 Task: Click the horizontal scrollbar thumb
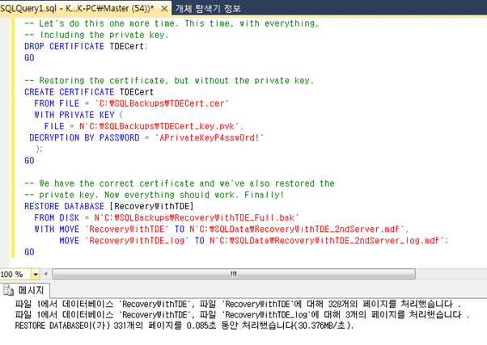click(234, 274)
